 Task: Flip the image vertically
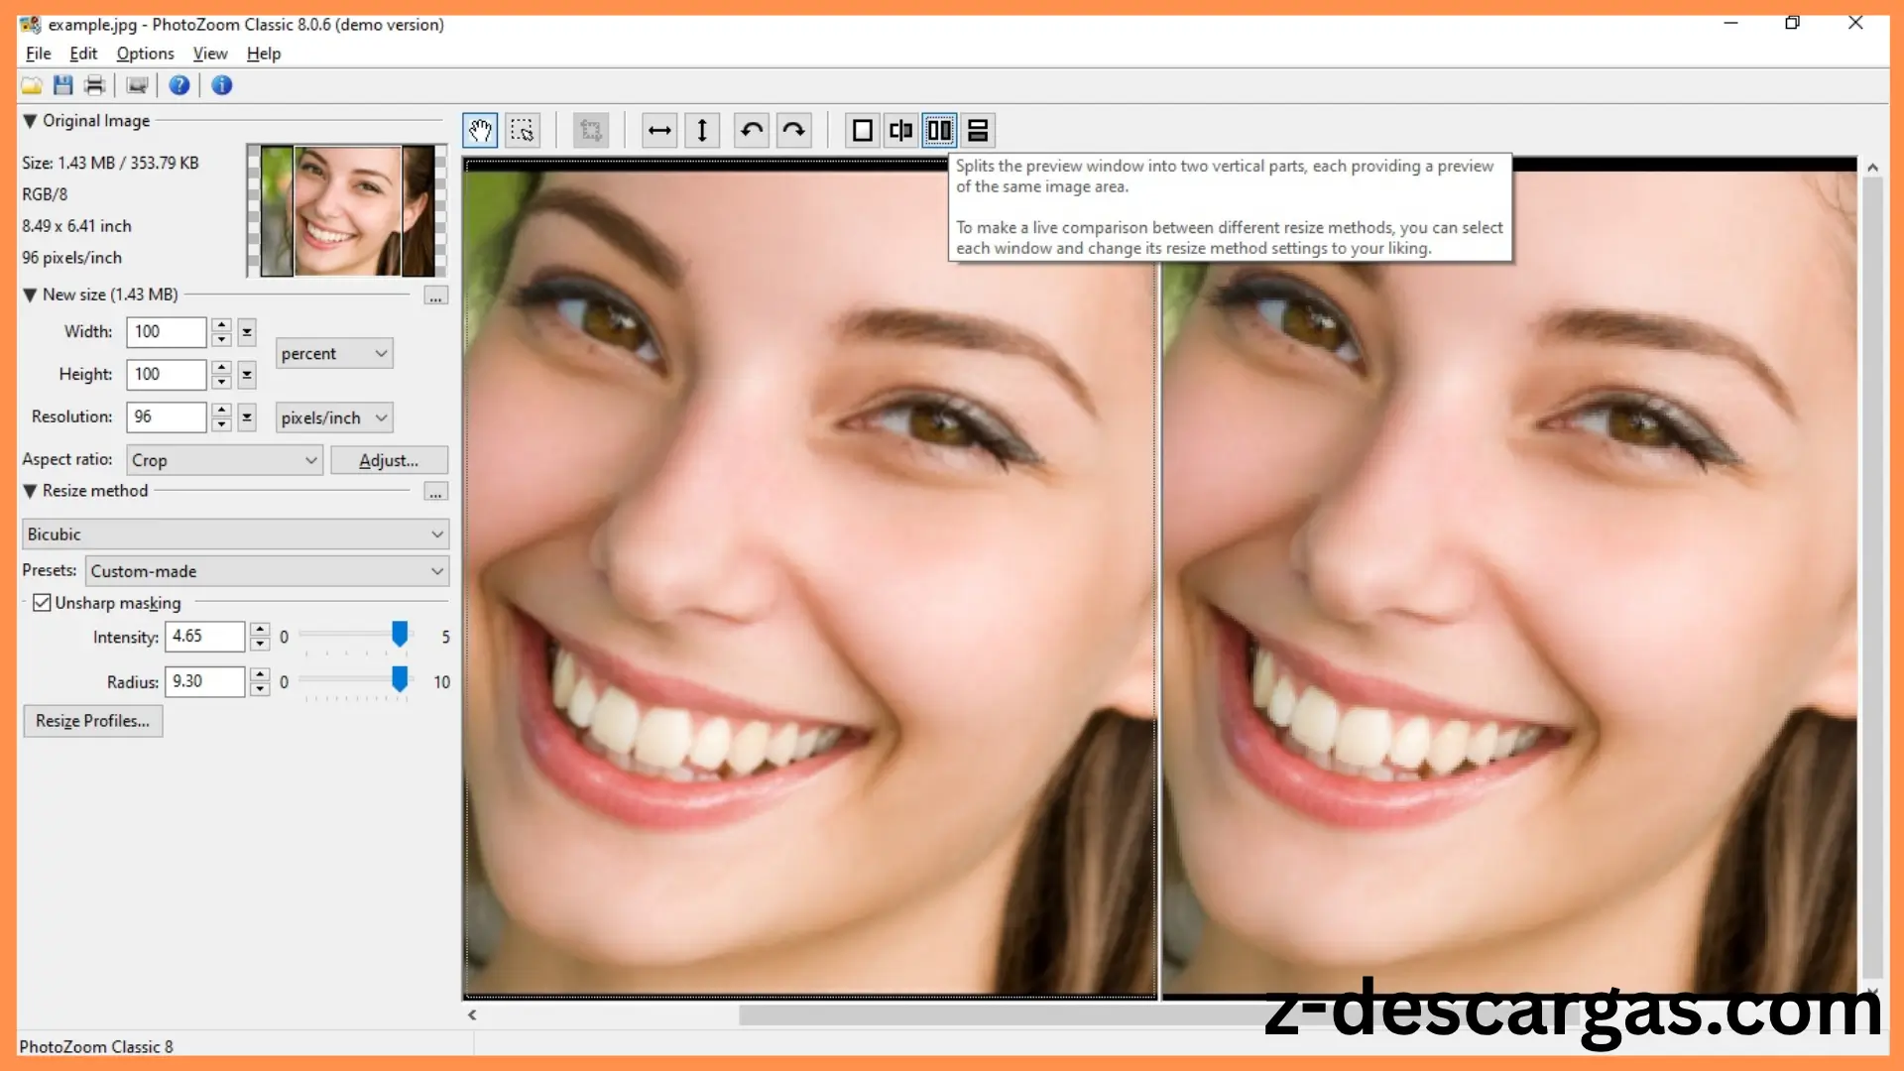click(702, 130)
